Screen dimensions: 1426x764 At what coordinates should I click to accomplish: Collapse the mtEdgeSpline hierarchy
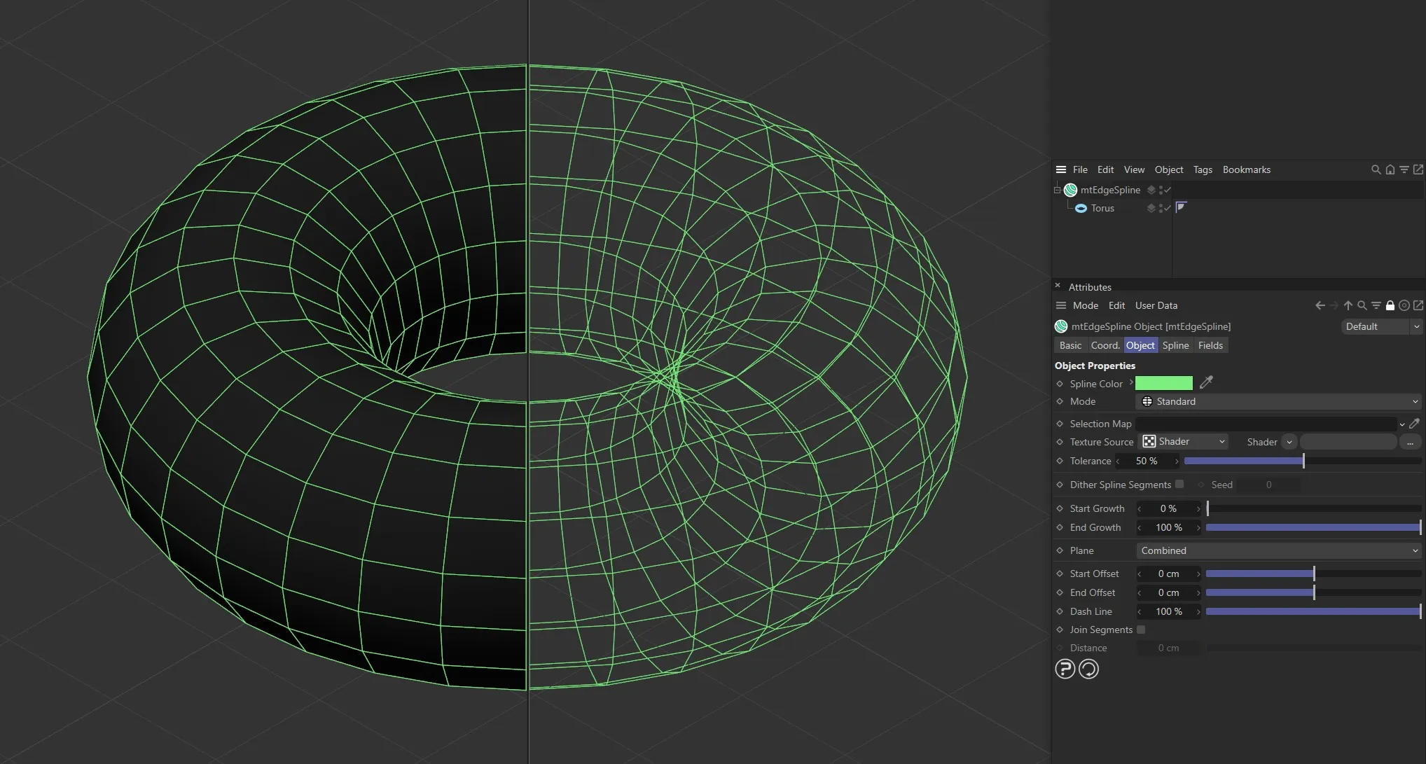1057,190
